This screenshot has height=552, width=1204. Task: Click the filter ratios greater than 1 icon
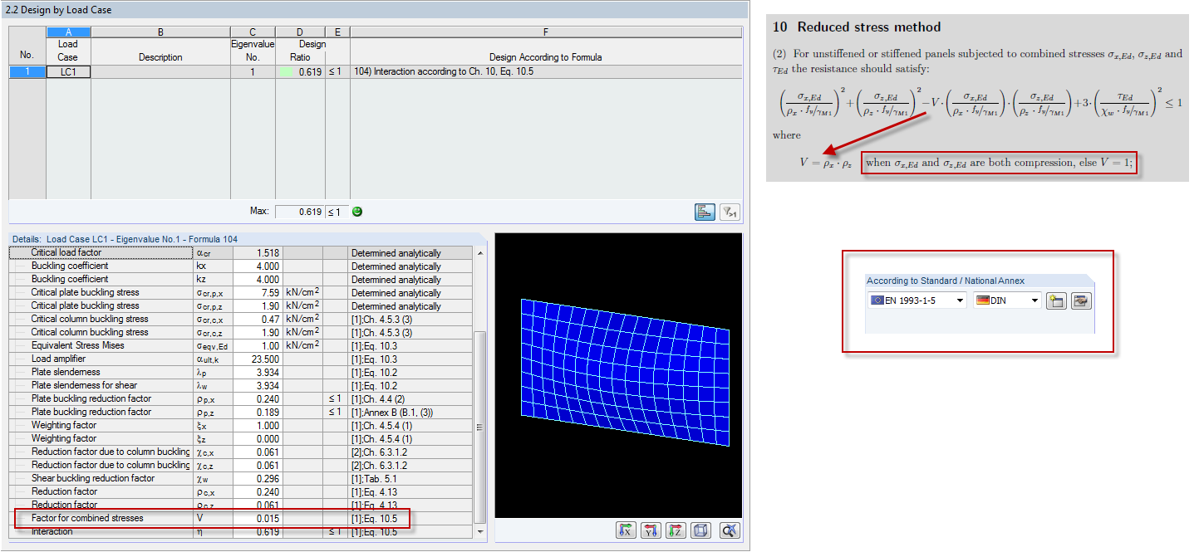[x=730, y=212]
